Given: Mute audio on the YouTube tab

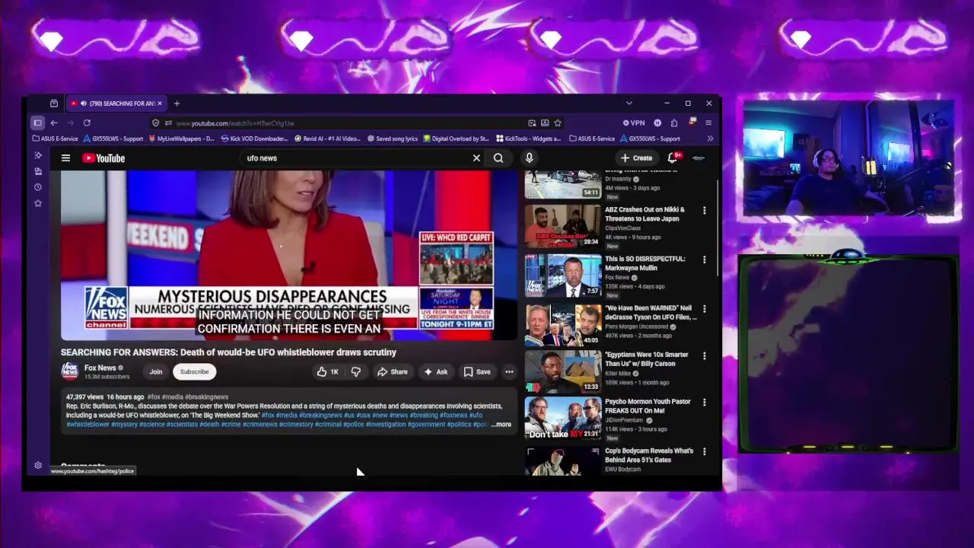Looking at the screenshot, I should pos(83,104).
